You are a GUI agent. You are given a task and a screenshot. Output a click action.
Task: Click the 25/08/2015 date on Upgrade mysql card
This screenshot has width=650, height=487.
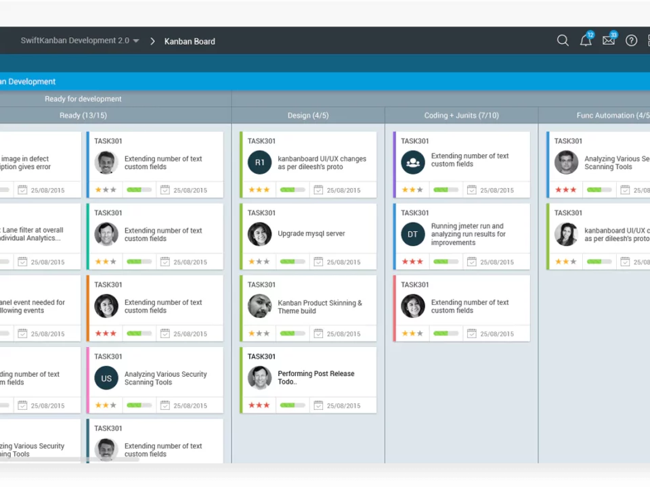click(x=344, y=262)
